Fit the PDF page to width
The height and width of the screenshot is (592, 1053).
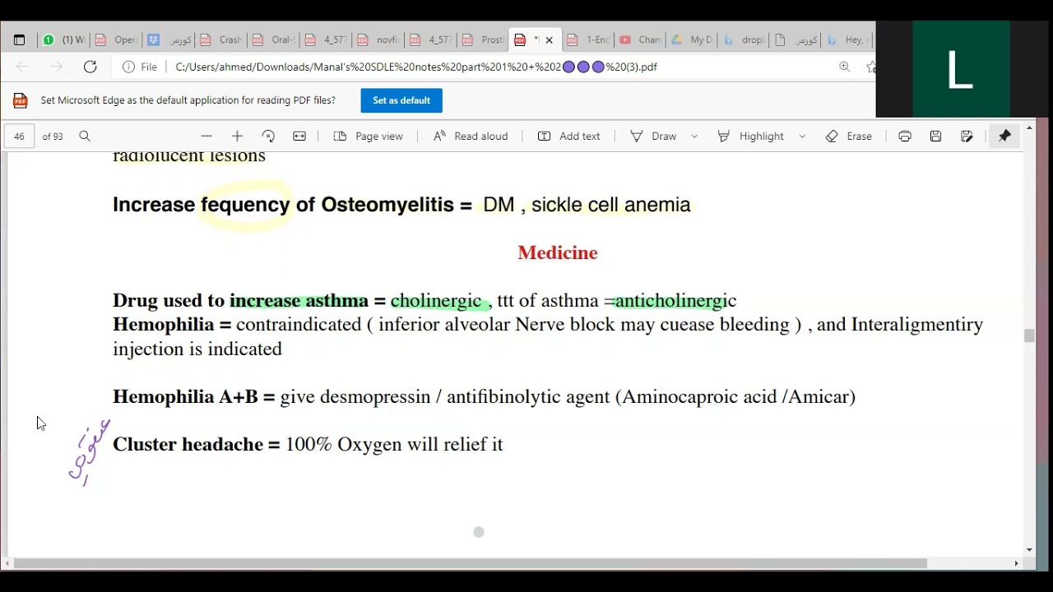coord(299,136)
